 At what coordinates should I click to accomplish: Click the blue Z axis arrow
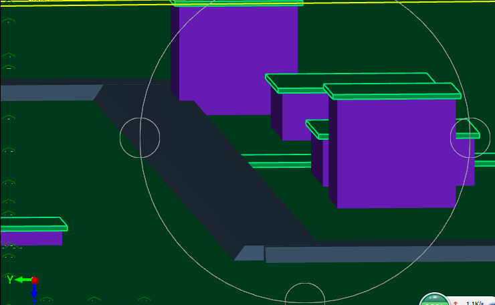click(34, 291)
